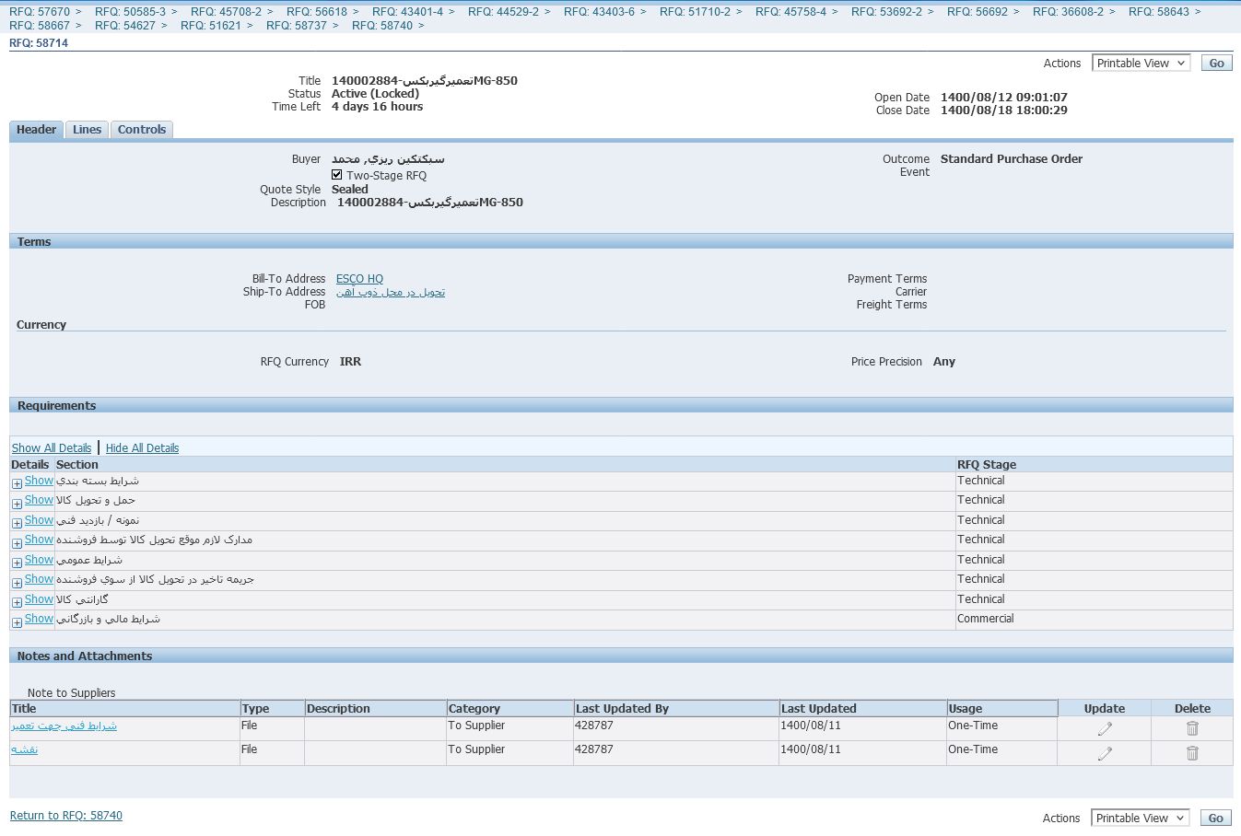
Task: Go to breadcrumb RFQ: 58643
Action: tap(1159, 12)
